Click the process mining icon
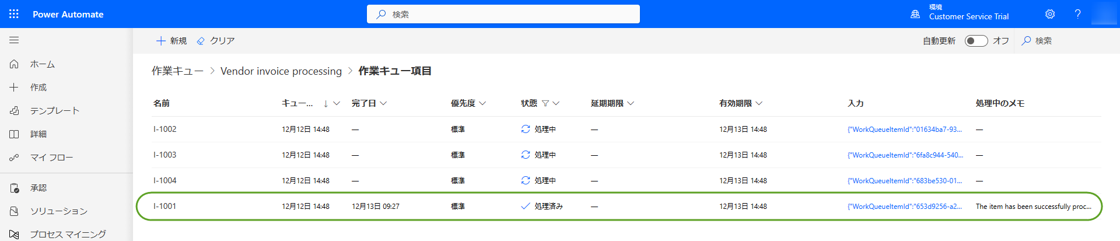The image size is (1120, 241). (14, 234)
